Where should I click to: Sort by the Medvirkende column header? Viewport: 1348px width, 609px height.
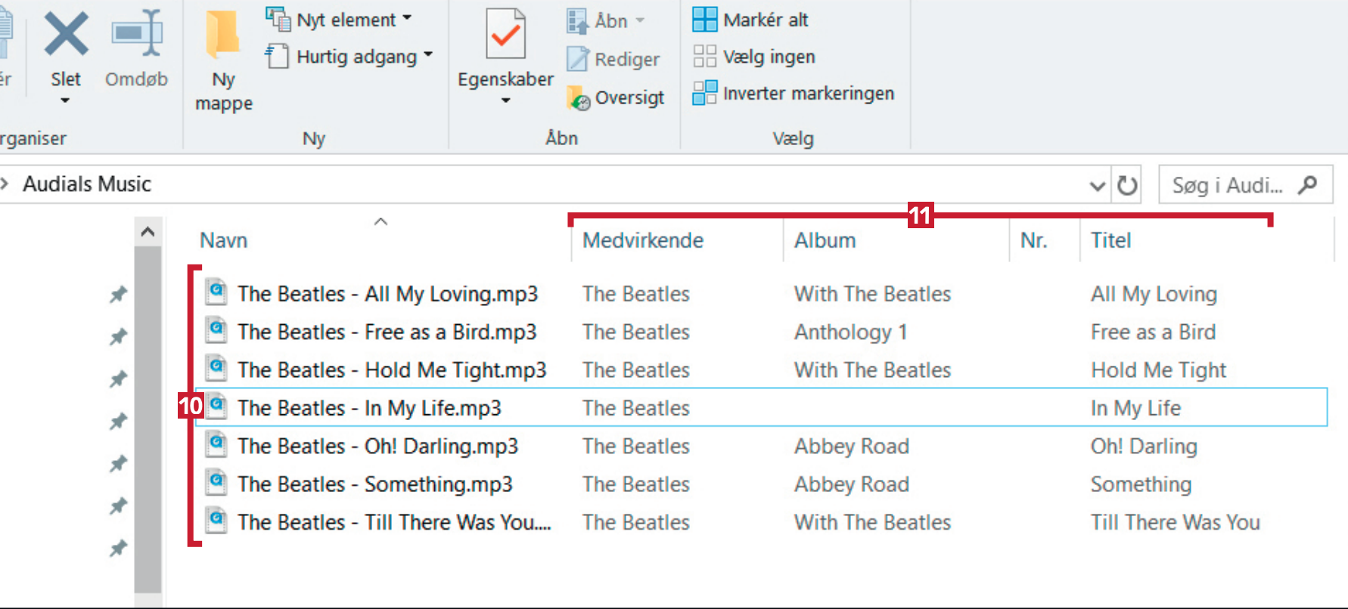(643, 240)
